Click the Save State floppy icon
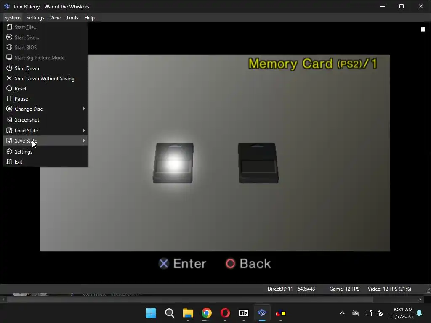Screen dimensions: 431x323 [9, 140]
